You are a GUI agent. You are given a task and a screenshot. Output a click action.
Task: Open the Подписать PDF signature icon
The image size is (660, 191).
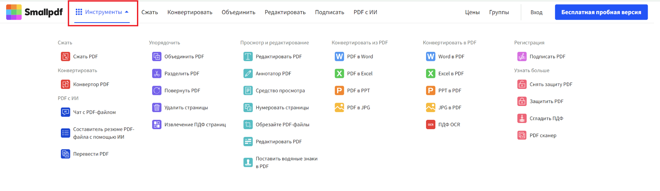tap(522, 56)
